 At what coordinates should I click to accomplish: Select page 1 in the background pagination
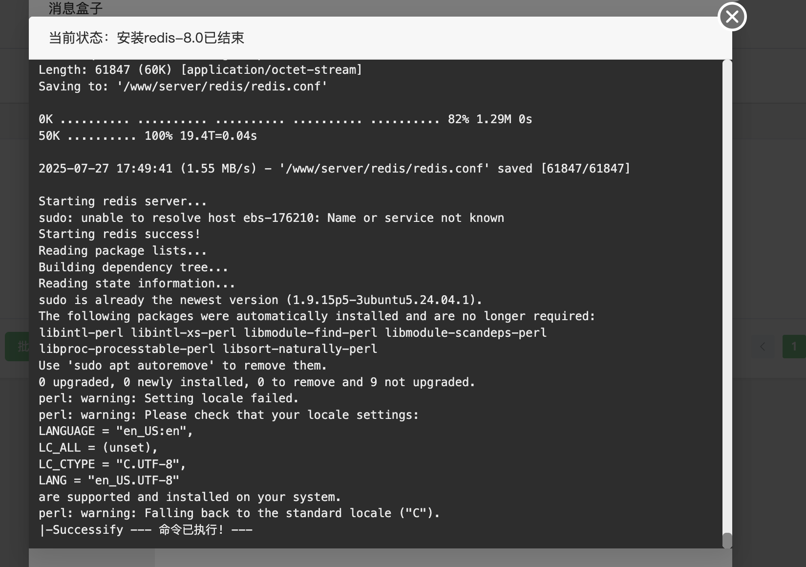(794, 347)
